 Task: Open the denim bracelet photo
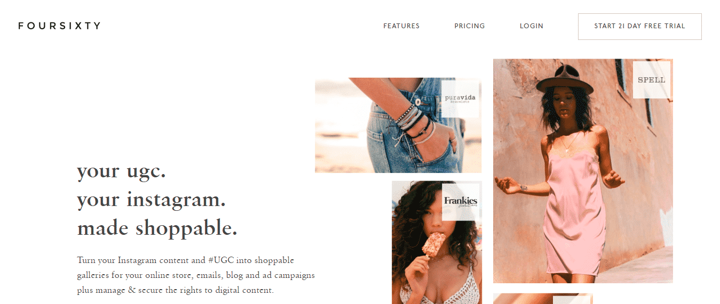(x=398, y=125)
